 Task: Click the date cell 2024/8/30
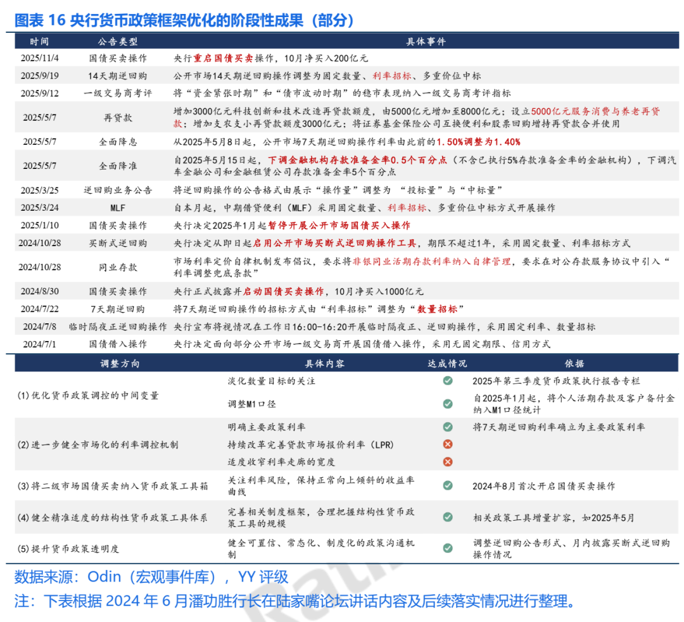[40, 291]
